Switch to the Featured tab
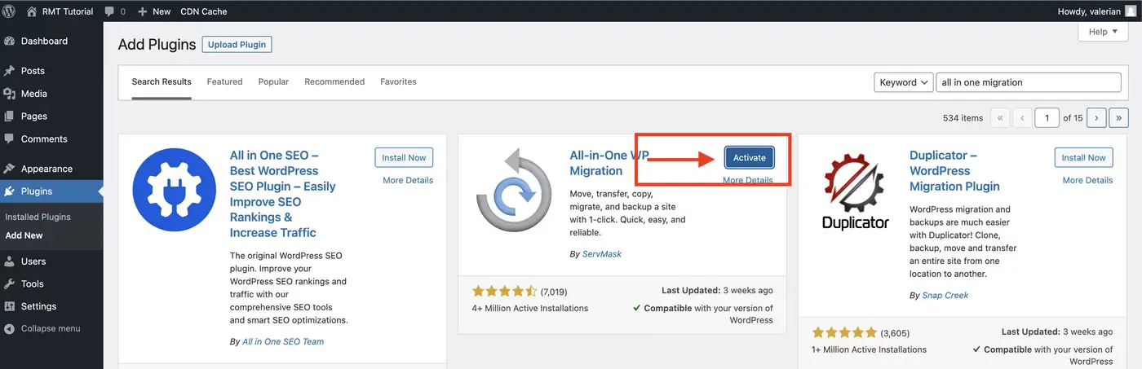 click(x=224, y=81)
